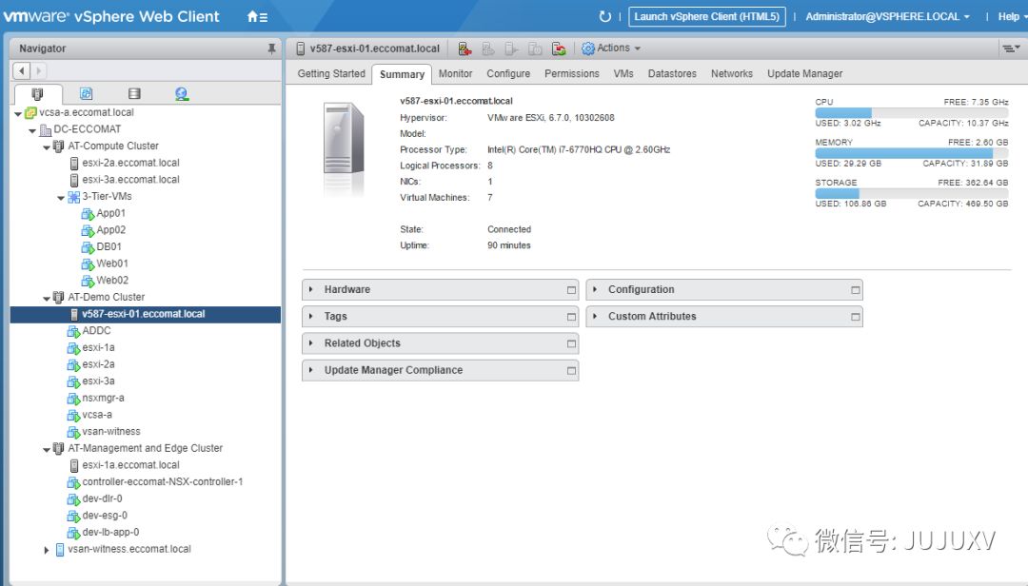The height and width of the screenshot is (586, 1028).
Task: Collapse the vcsa-a.eccomat.local tree node
Action: (18, 113)
